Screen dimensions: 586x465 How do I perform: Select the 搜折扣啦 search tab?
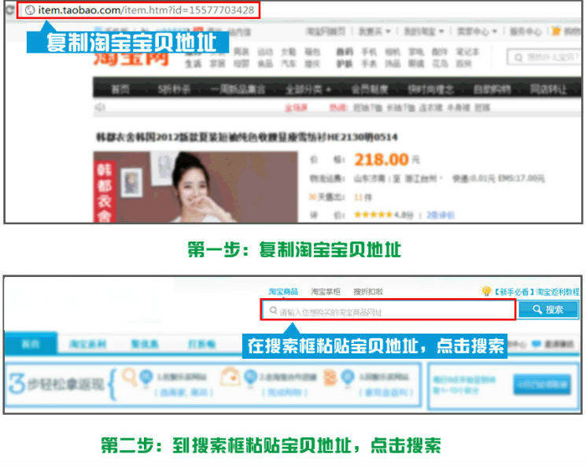pyautogui.click(x=368, y=291)
